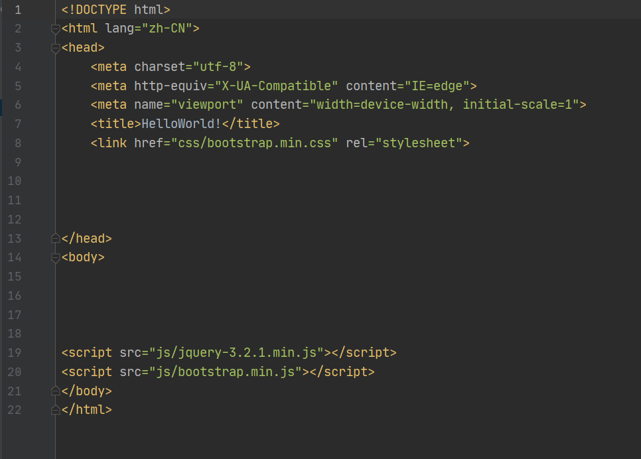Place cursor on "viewport" name value

pos(207,105)
